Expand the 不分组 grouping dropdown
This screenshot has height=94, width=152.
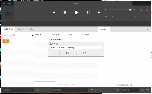[33, 35]
